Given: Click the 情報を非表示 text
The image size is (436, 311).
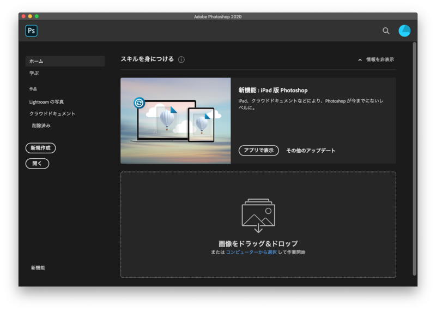Looking at the screenshot, I should tap(380, 59).
